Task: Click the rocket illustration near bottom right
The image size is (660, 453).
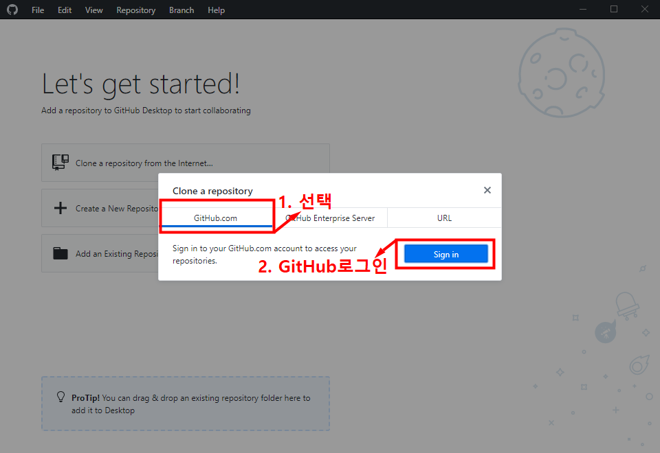Action: pyautogui.click(x=639, y=364)
